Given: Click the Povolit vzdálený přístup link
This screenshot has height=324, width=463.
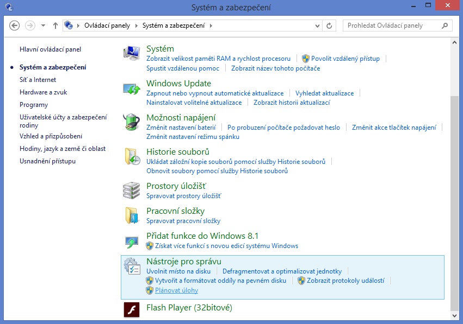Looking at the screenshot, I should [345, 59].
